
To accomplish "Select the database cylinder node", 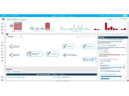I will (65, 55).
